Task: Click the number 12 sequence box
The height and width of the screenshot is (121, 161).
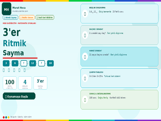Action: pos(33,63)
